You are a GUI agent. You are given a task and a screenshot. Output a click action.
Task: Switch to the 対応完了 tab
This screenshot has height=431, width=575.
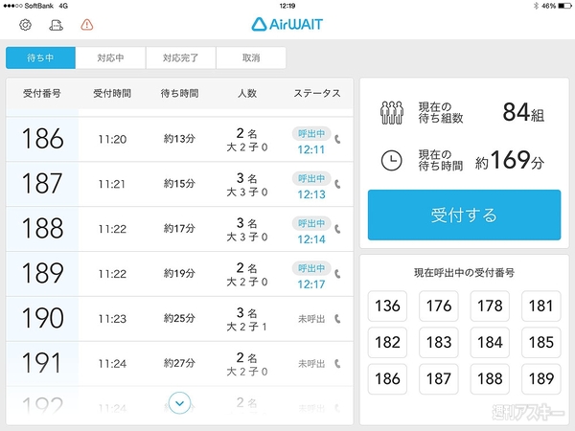181,57
